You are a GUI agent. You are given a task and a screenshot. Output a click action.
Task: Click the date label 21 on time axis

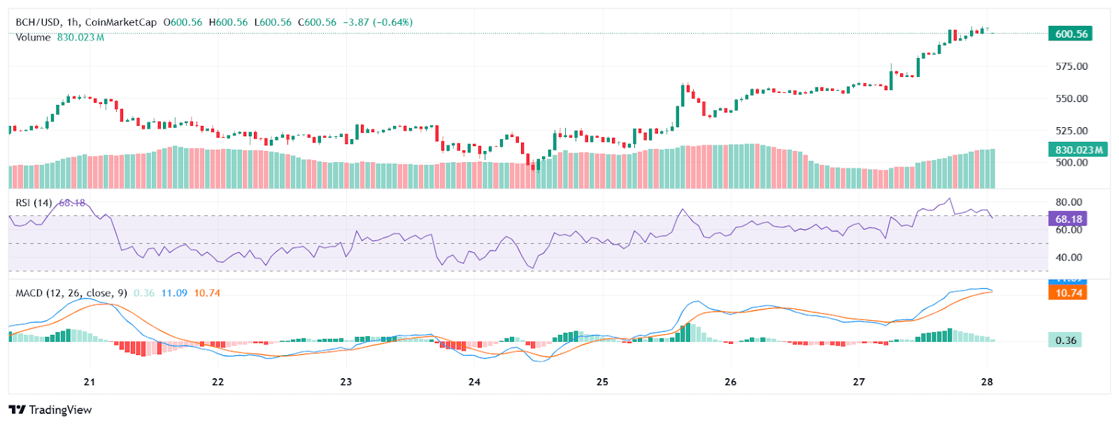coord(89,382)
